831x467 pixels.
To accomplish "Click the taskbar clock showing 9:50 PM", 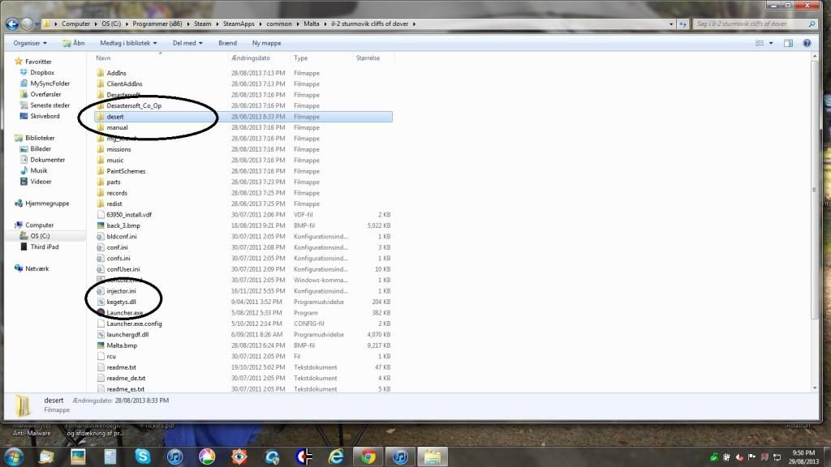I will [x=803, y=457].
